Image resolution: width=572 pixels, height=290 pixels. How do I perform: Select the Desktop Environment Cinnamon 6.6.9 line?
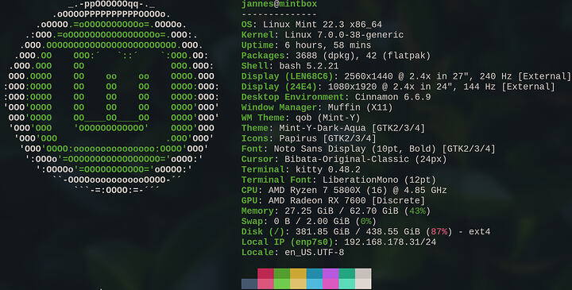click(x=336, y=98)
